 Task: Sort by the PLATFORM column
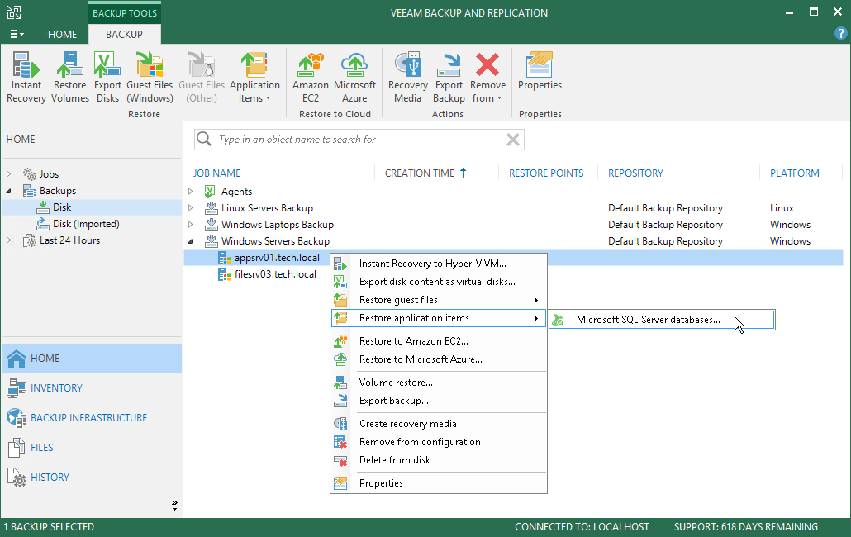pos(795,173)
